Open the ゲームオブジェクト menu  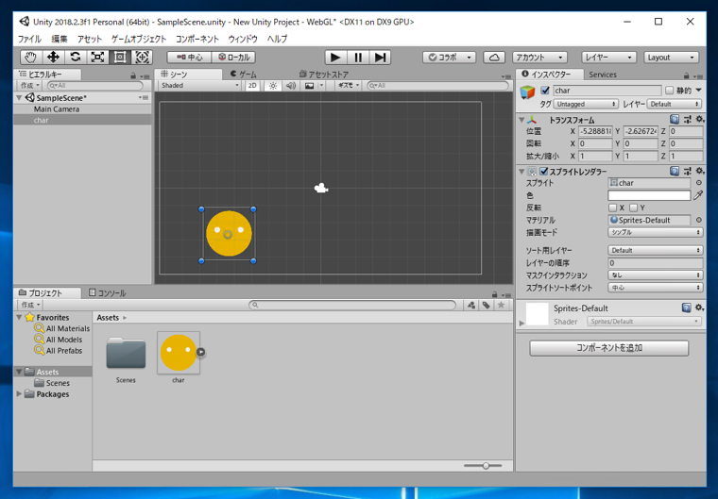point(139,39)
